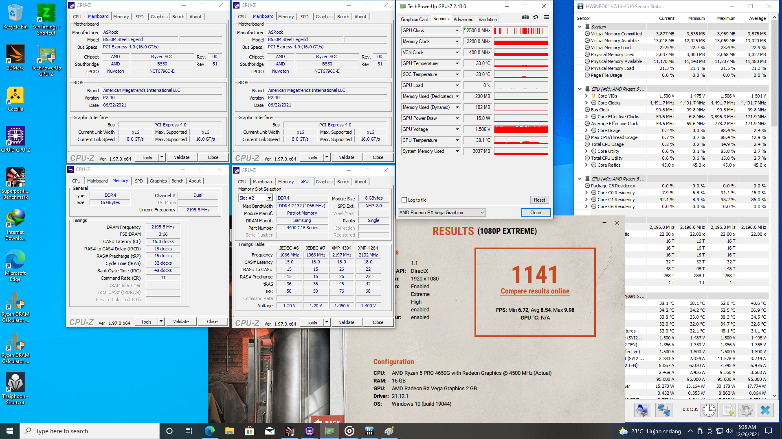This screenshot has width=782, height=439.
Task: Click Reset button in GPU-Z
Action: 539,200
